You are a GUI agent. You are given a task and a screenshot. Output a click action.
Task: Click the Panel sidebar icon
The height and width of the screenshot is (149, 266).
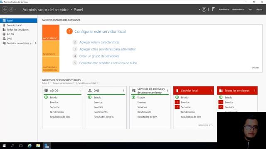[4, 21]
